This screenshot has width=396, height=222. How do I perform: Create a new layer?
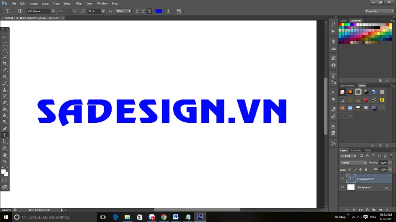[380, 210]
